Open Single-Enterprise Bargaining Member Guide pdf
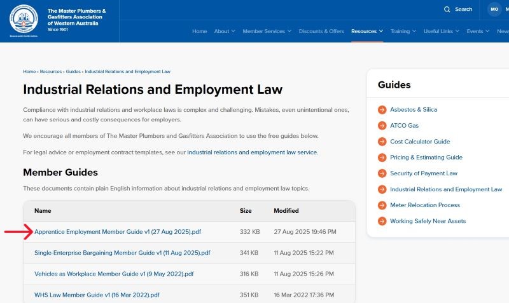The width and height of the screenshot is (509, 303). coord(122,253)
